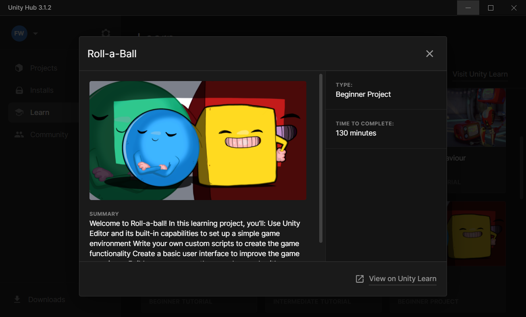Screen dimensions: 526x317
Task: Expand the account dropdown arrow
Action: (x=35, y=33)
